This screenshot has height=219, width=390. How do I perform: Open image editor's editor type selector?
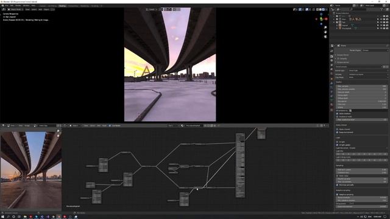click(x=4, y=126)
